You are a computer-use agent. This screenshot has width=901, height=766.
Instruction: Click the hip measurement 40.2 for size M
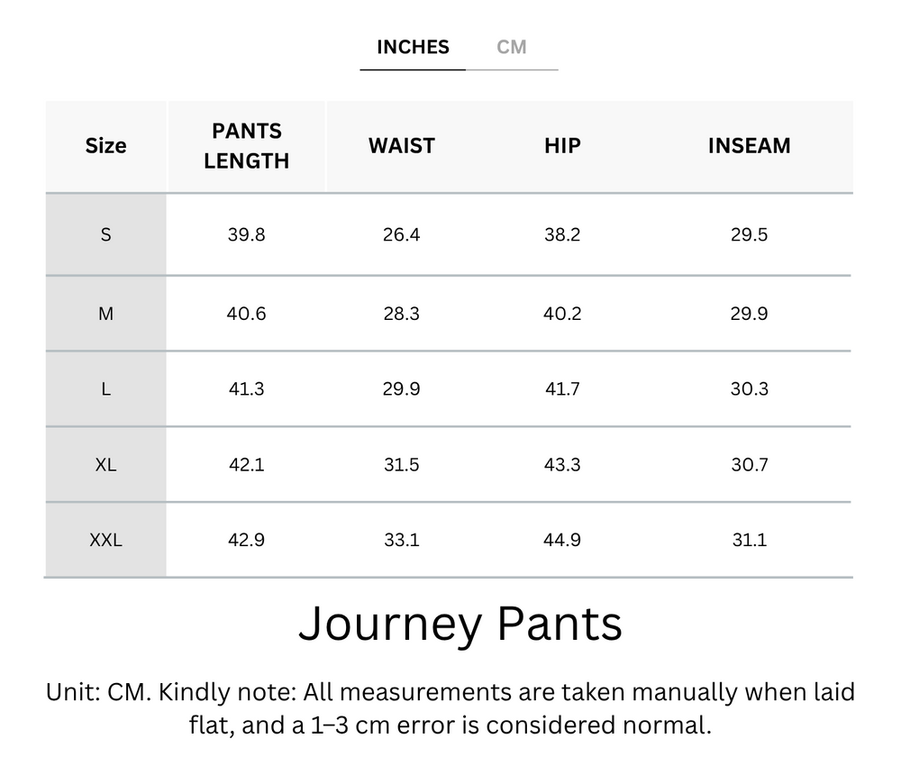[x=561, y=313]
